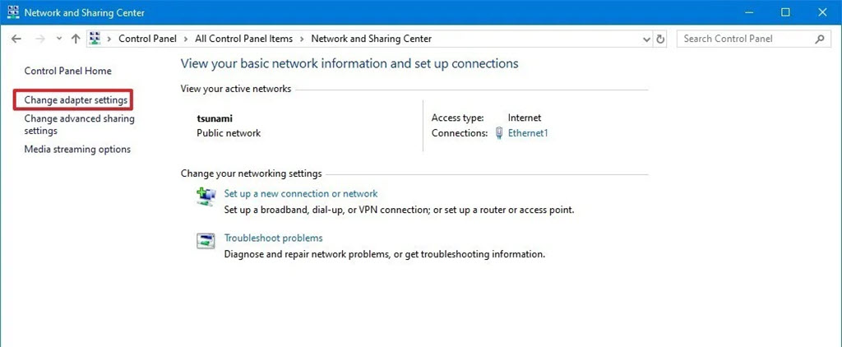Minimize the Network and Sharing Center window

749,12
